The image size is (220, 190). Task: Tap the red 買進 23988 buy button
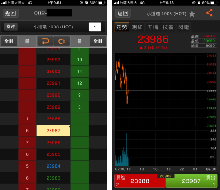click(140, 181)
